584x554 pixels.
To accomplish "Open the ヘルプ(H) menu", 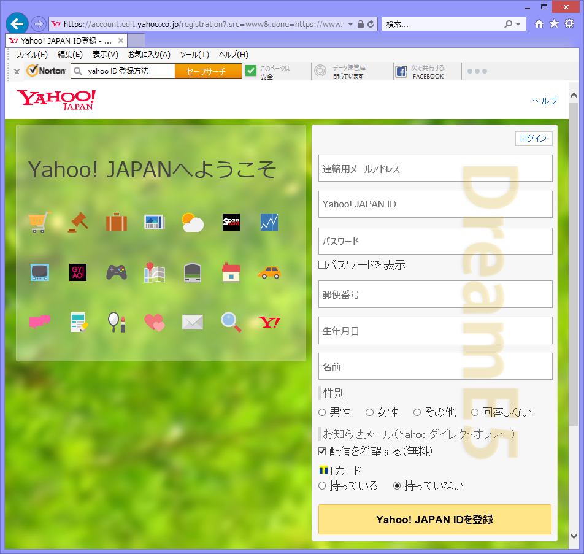I will 234,55.
